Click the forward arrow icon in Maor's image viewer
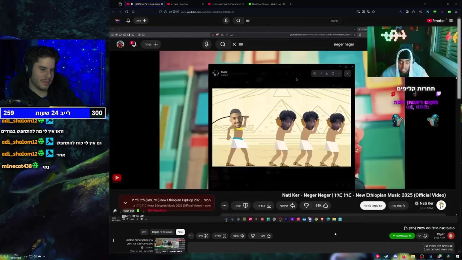The width and height of the screenshot is (462, 260). click(321, 73)
